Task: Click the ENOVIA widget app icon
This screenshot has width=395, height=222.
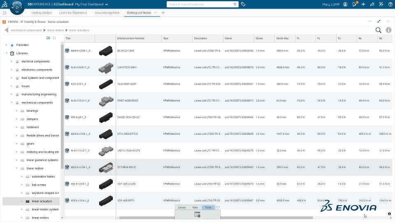Action: pos(4,22)
